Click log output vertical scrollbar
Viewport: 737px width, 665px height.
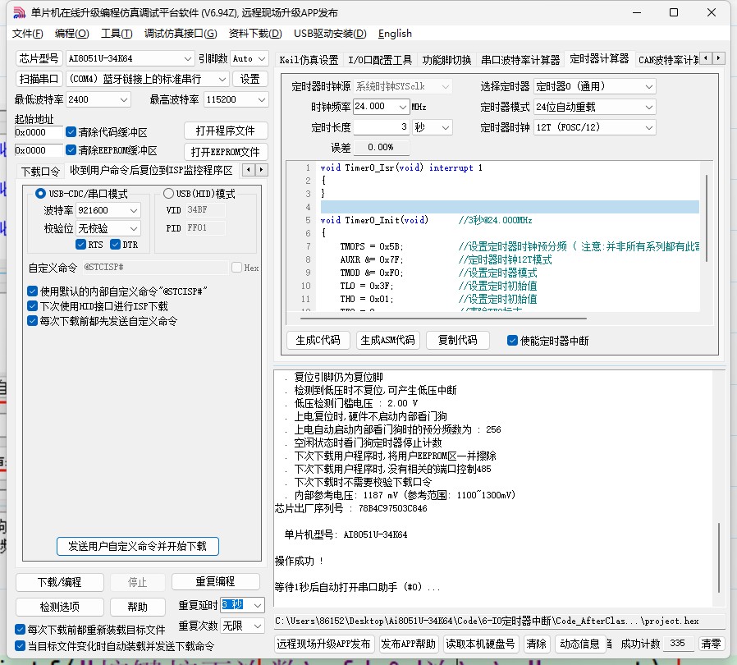719,557
